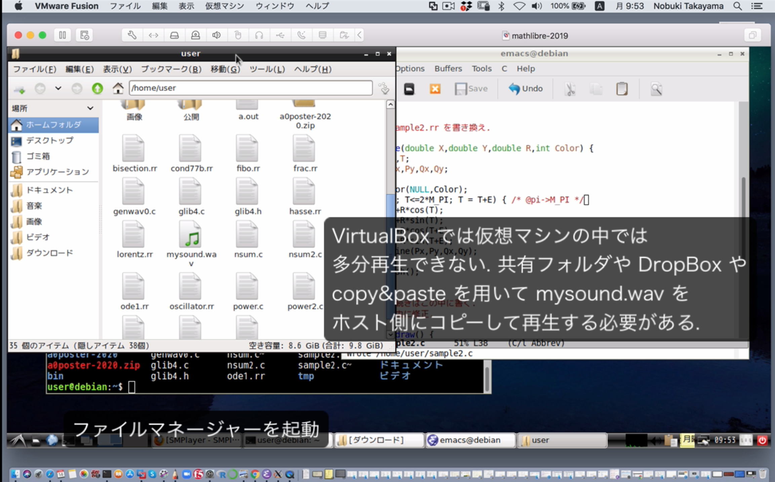Image resolution: width=775 pixels, height=482 pixels.
Task: Go forward with file manager forward arrow
Action: [77, 89]
